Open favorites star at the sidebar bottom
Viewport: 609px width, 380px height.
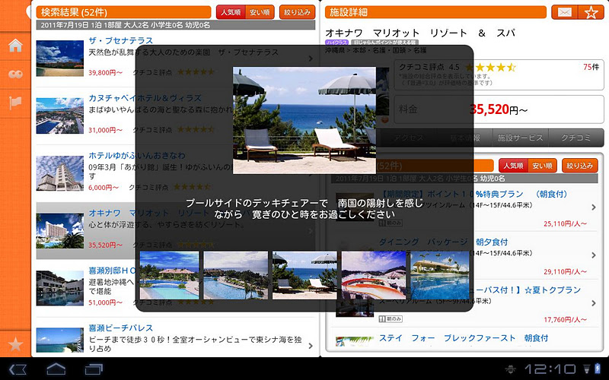[x=15, y=344]
